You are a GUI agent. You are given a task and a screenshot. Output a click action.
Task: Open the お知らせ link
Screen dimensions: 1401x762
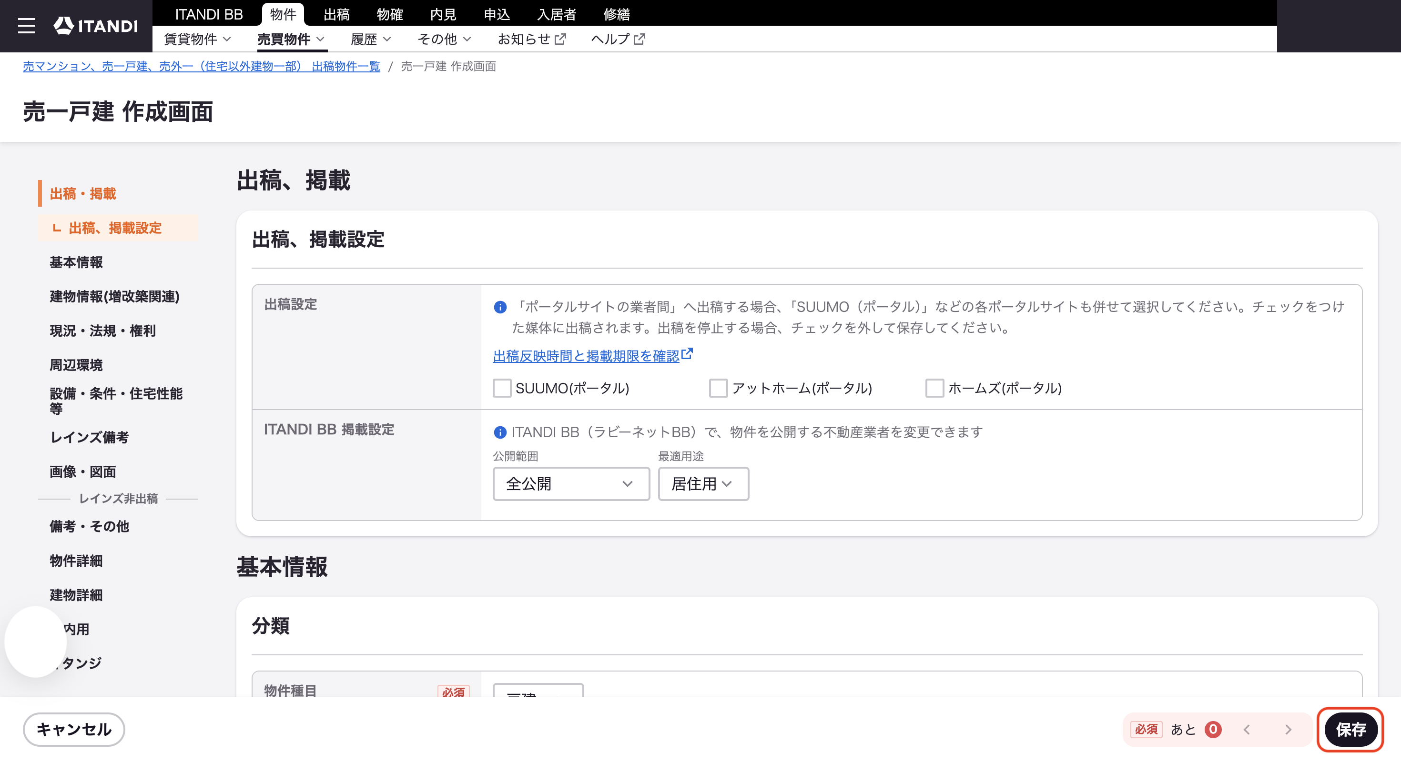[531, 39]
